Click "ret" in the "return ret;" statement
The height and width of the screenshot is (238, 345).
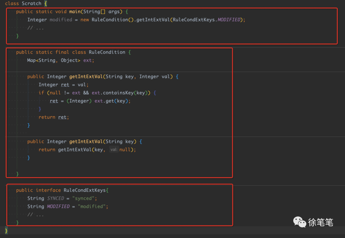[62, 117]
